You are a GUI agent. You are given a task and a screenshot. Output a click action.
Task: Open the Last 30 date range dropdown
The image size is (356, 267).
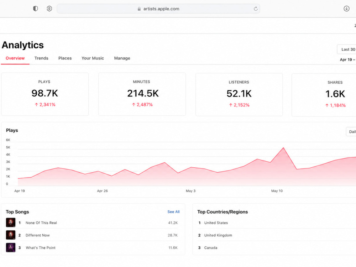point(347,49)
